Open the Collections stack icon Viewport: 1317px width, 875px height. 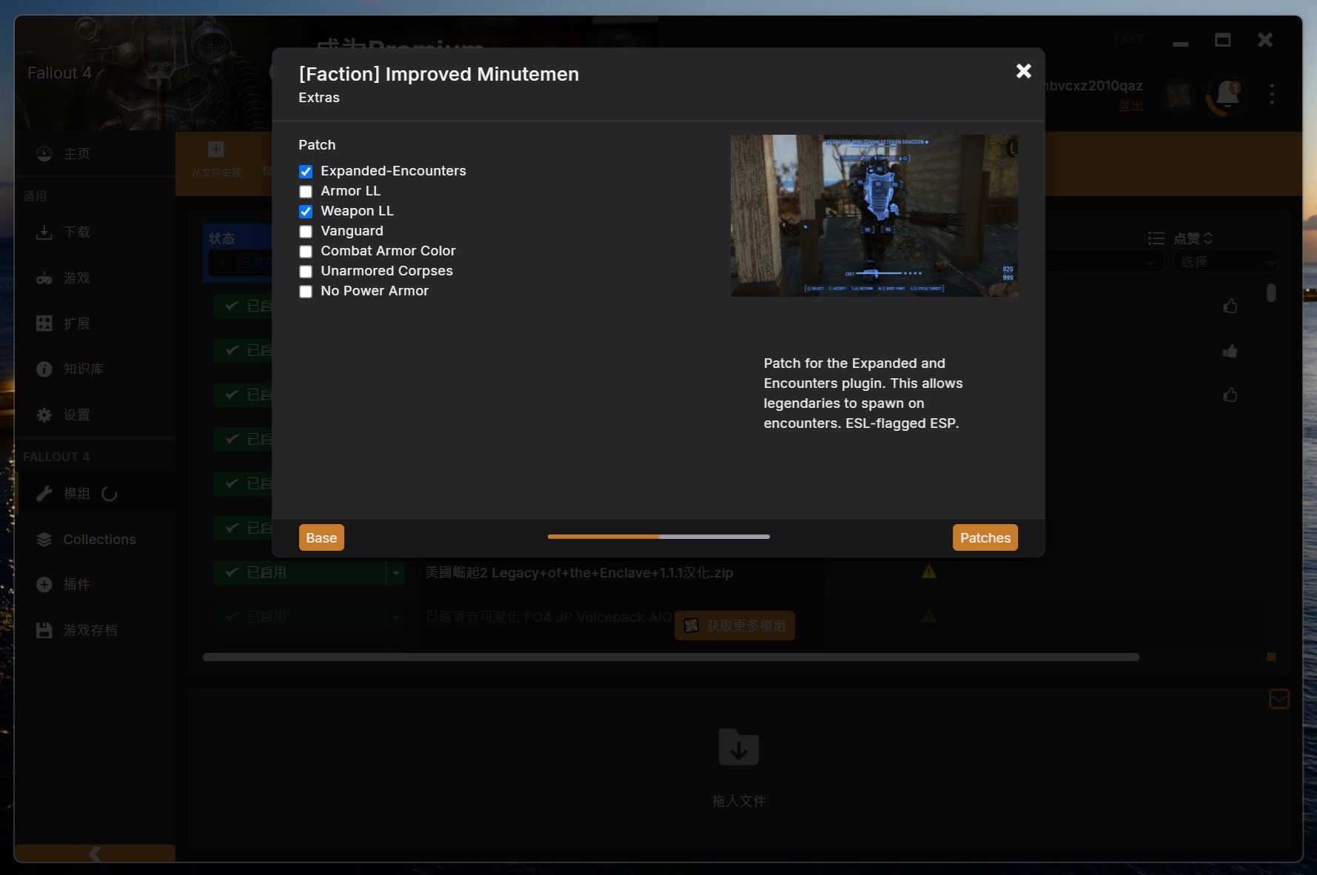point(44,539)
